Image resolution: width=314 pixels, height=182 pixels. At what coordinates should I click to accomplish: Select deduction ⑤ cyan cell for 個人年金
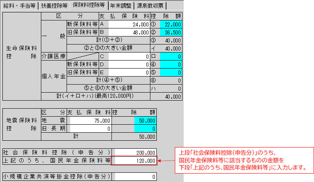click(171, 73)
